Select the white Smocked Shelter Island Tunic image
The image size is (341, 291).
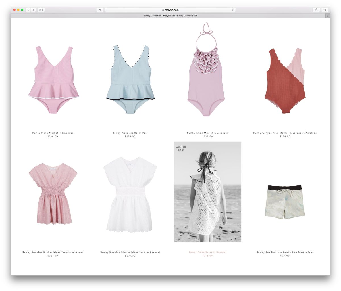coord(130,194)
